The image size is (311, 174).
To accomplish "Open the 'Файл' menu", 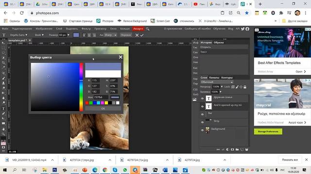I will coord(5,29).
